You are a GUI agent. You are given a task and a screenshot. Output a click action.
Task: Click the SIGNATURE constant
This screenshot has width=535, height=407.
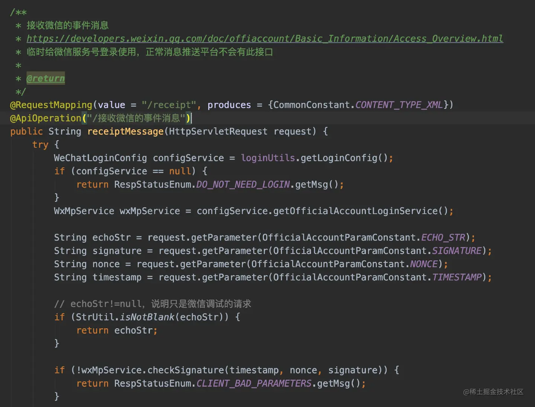[457, 251]
